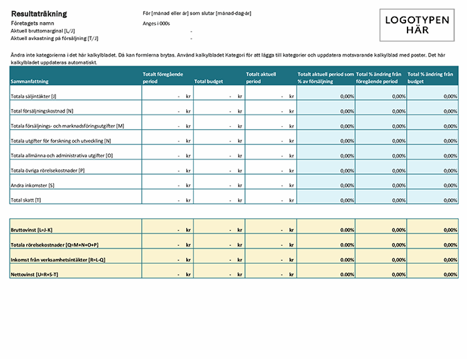Click the Företagets namn cell

click(x=32, y=23)
